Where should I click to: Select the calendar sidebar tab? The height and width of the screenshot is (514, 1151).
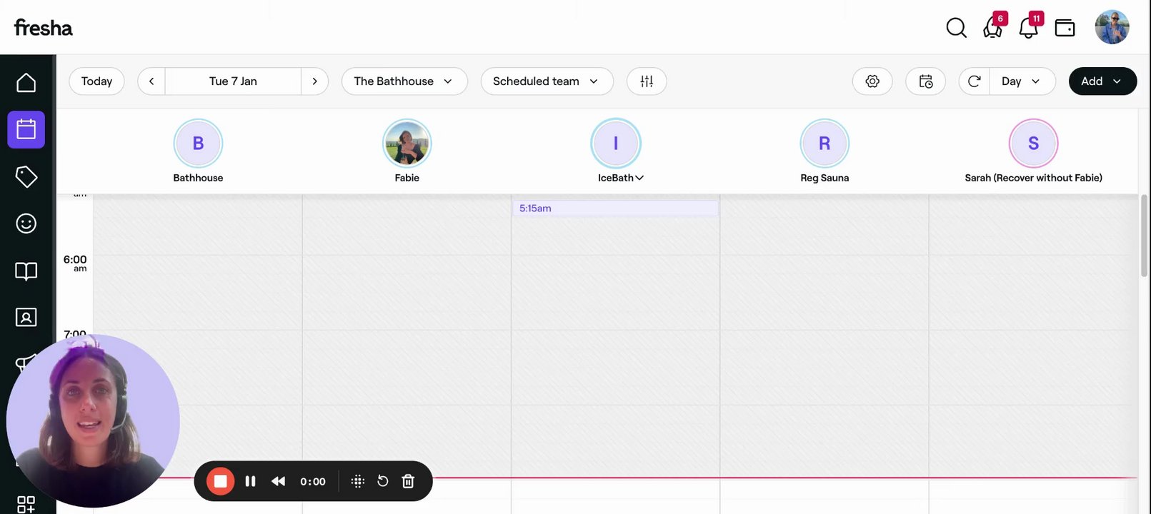(x=26, y=129)
